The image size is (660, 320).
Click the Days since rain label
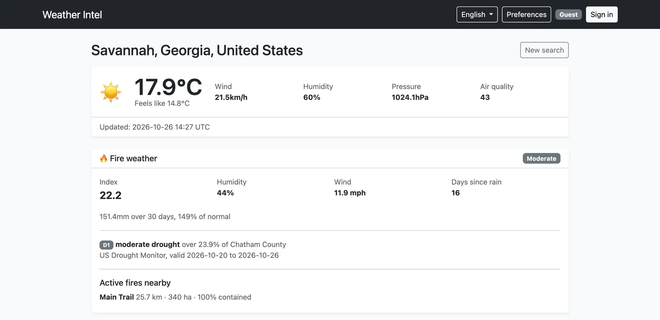tap(476, 182)
